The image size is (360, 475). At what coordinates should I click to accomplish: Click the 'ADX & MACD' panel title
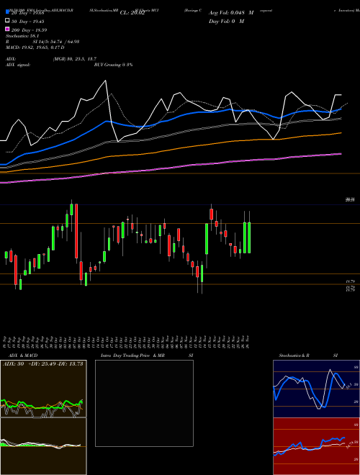pos(23,356)
